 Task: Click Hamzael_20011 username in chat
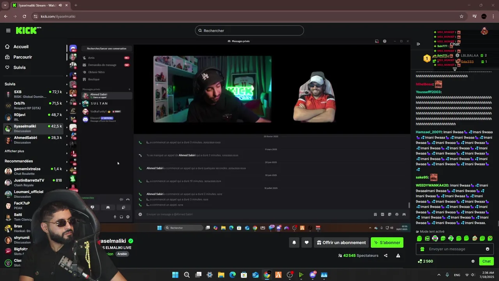[428, 132]
